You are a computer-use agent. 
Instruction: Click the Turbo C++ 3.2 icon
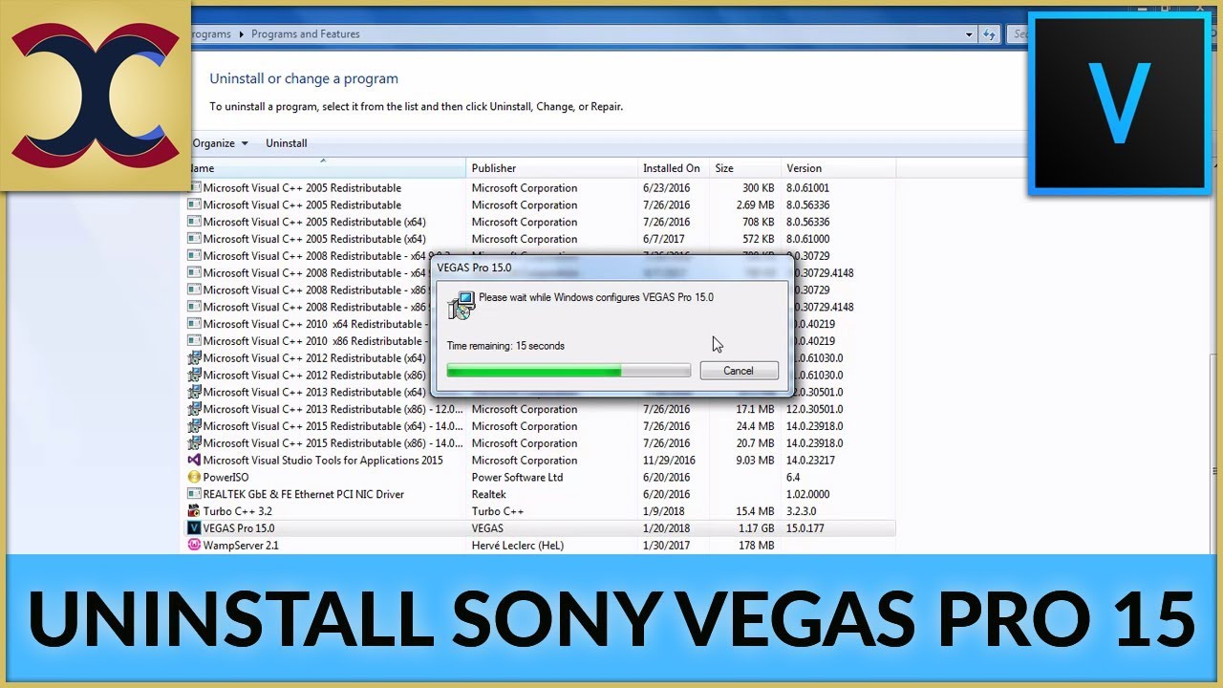coord(195,511)
